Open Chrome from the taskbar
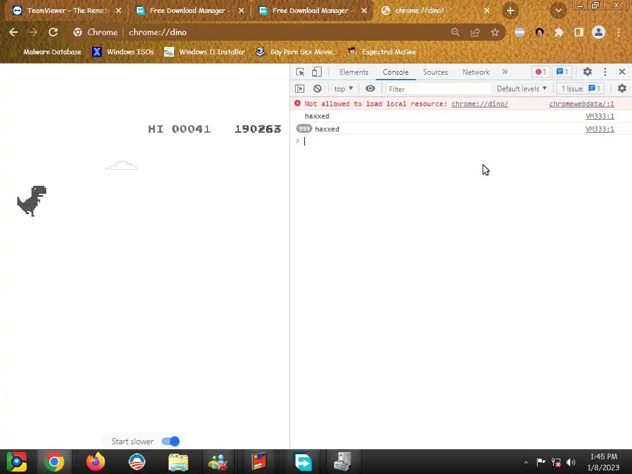Viewport: 632px width, 474px height. point(54,462)
